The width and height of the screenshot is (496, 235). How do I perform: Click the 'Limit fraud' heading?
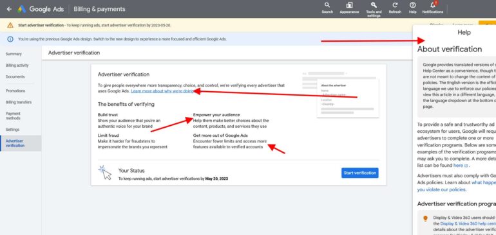tap(108, 135)
